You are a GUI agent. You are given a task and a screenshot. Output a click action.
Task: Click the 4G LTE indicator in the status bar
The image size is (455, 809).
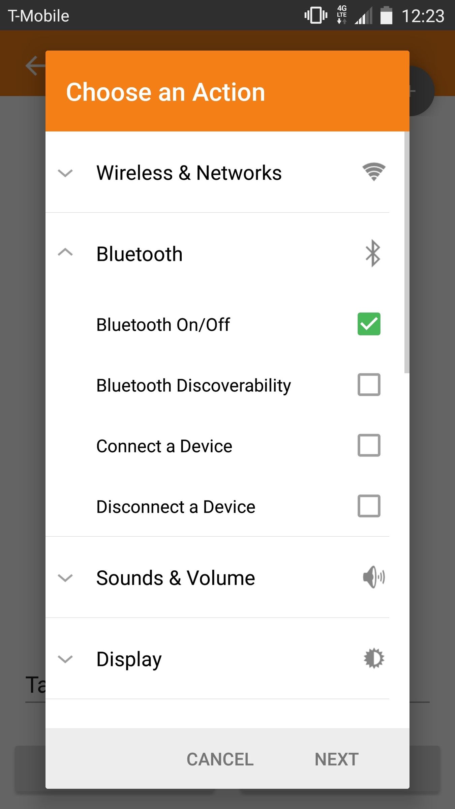(x=341, y=15)
